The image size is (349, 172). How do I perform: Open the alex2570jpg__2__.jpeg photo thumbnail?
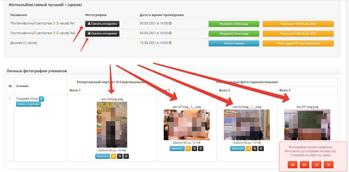pyautogui.click(x=186, y=125)
